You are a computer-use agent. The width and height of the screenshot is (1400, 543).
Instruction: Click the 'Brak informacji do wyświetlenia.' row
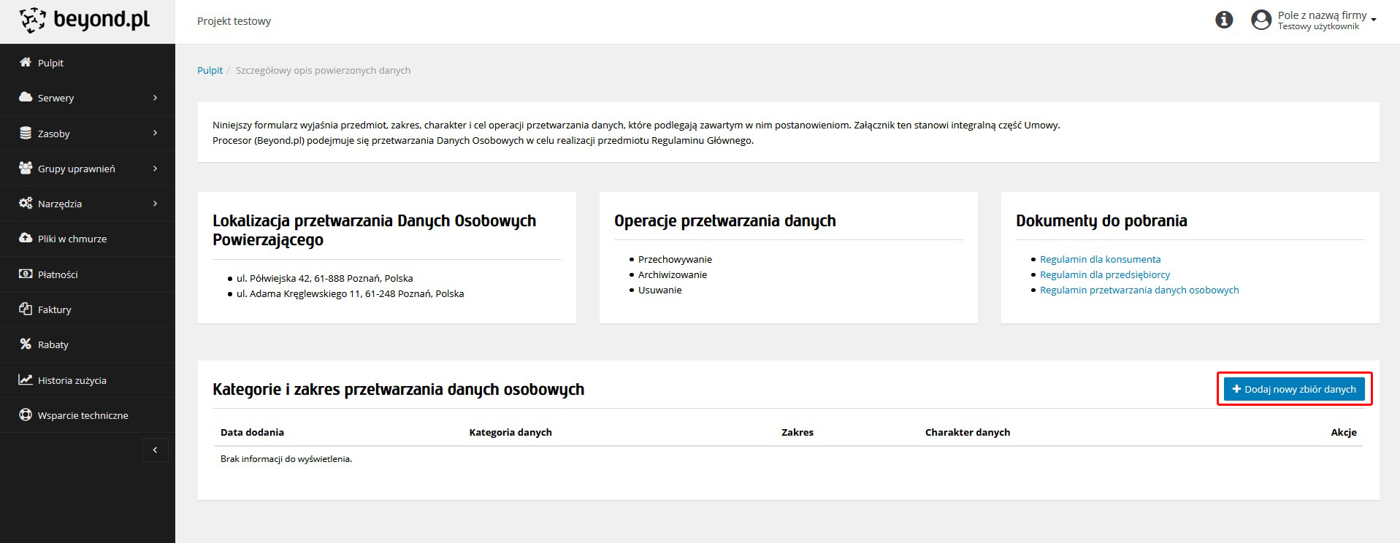click(788, 459)
